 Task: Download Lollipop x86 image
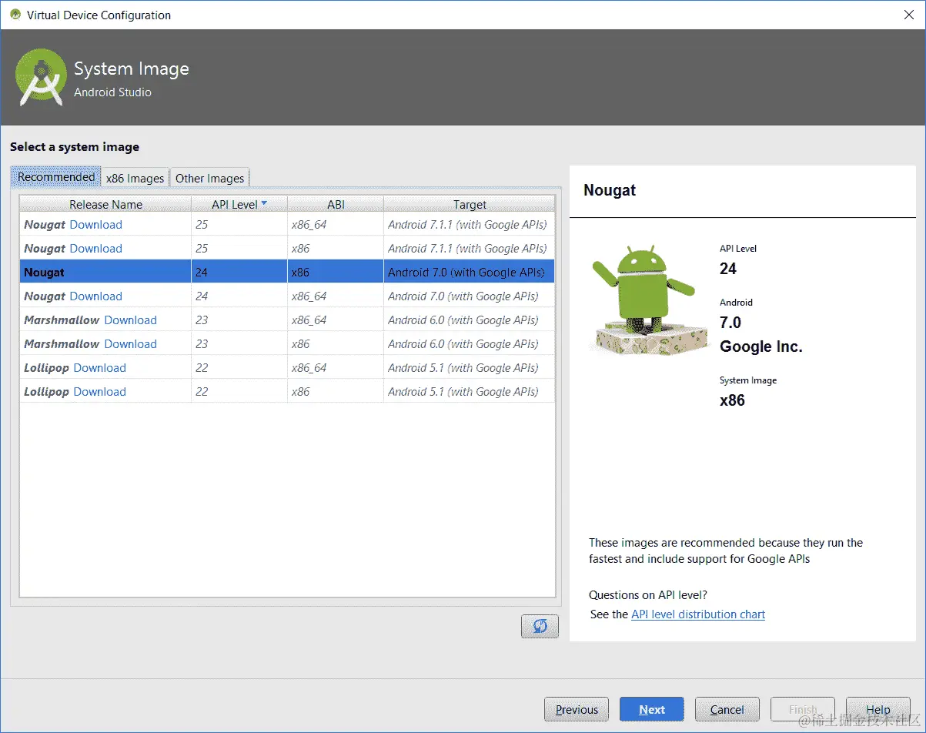point(99,392)
